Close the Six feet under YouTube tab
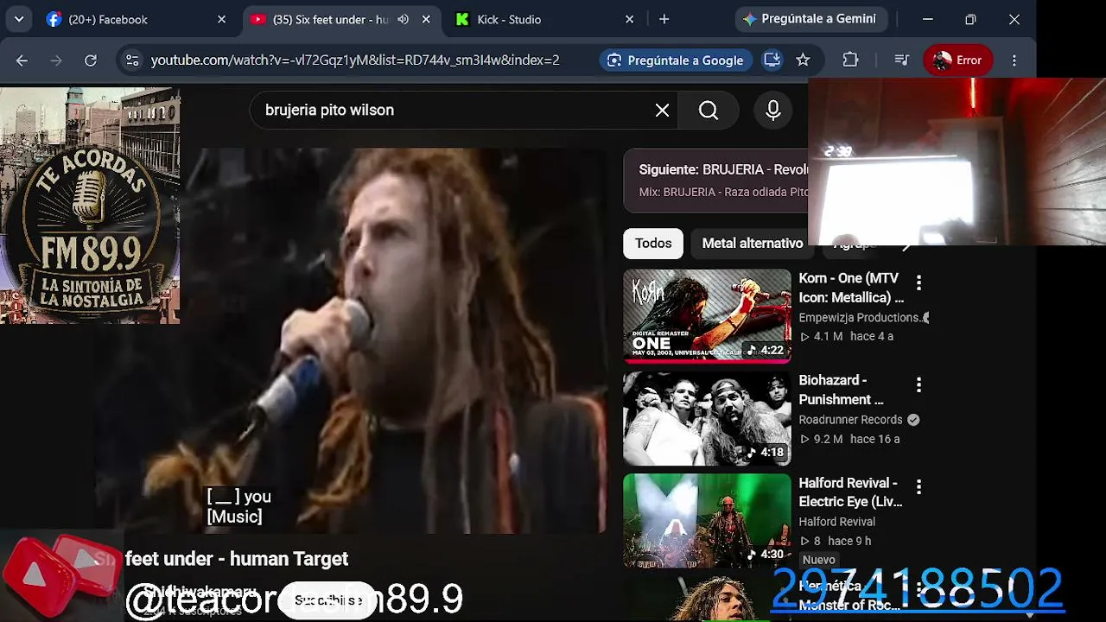This screenshot has height=622, width=1106. (x=426, y=19)
